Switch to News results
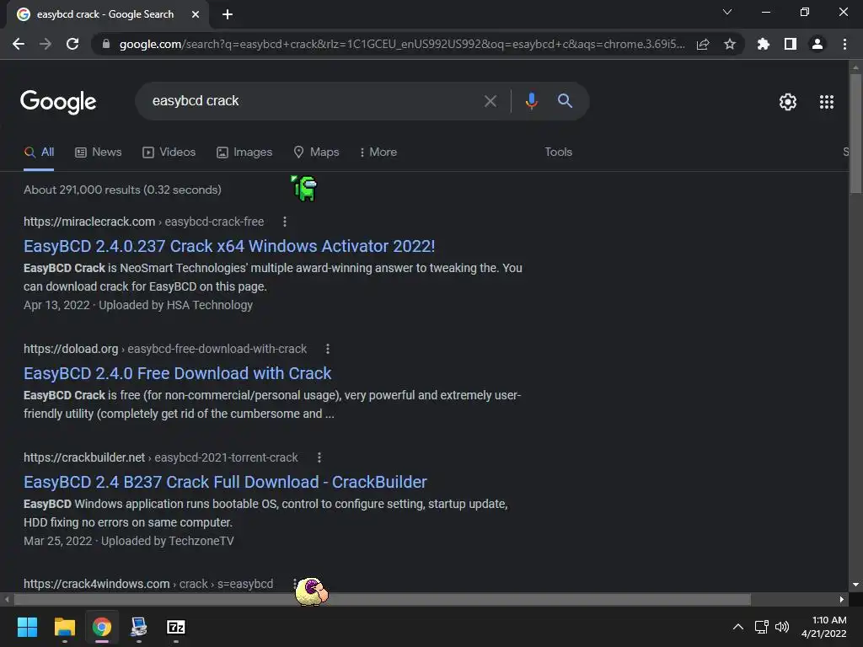This screenshot has height=647, width=863. tap(99, 152)
